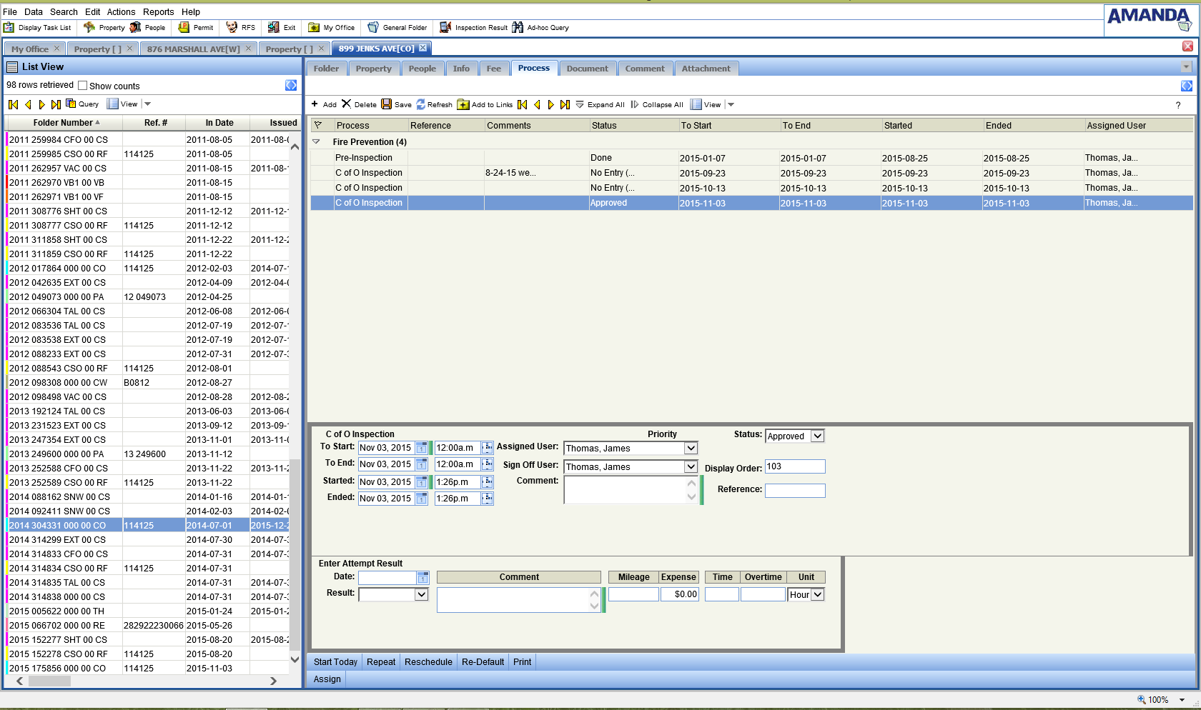Screen dimensions: 1201x710
Task: Collapse the Fire Prevention (4) group
Action: [317, 142]
